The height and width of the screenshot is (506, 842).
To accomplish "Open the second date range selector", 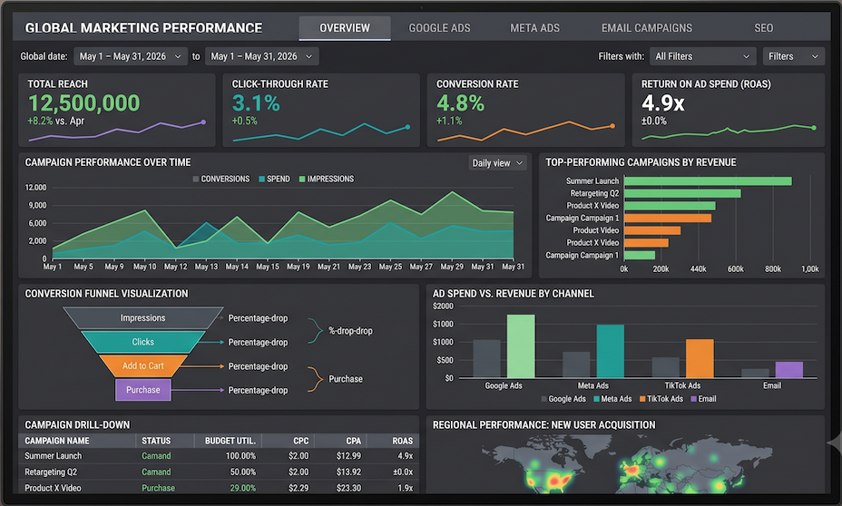I will (x=261, y=56).
